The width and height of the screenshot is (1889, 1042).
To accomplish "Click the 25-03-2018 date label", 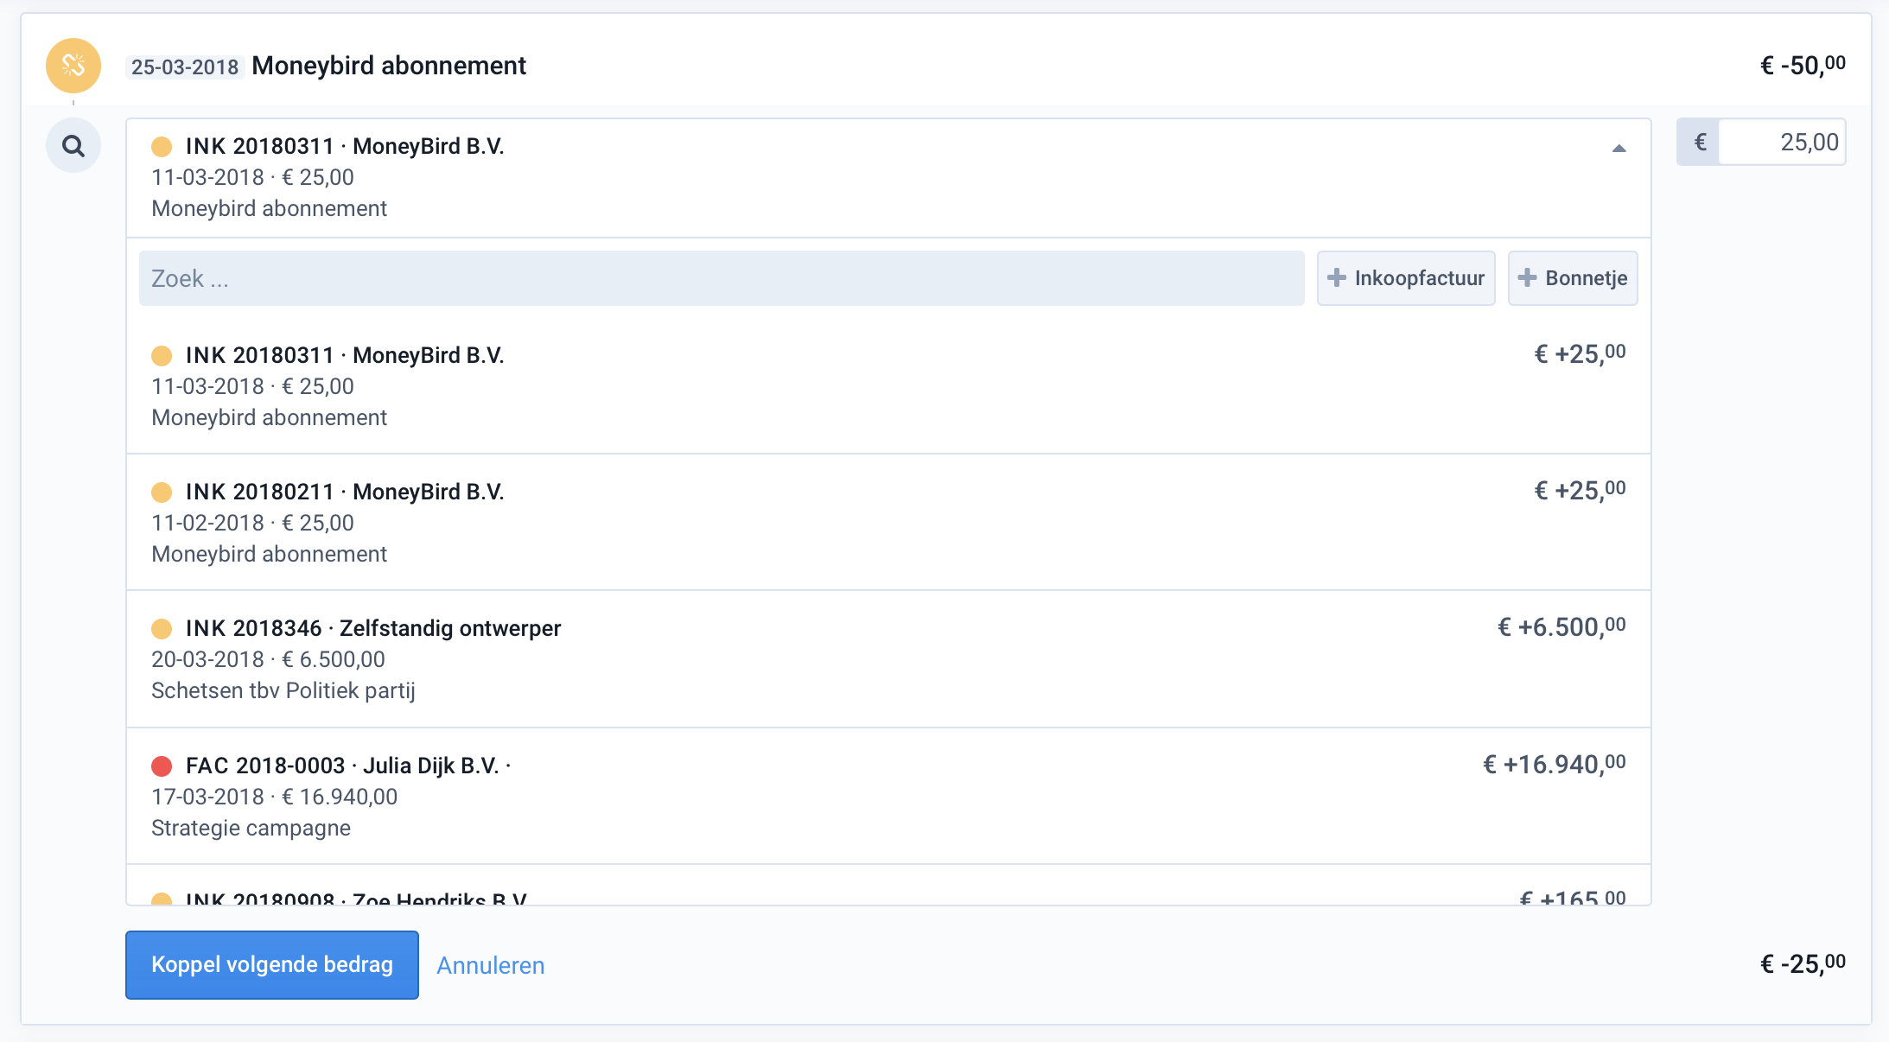I will coord(185,67).
